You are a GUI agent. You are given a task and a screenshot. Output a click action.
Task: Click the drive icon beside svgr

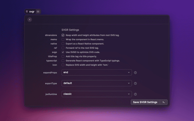pos(38,11)
